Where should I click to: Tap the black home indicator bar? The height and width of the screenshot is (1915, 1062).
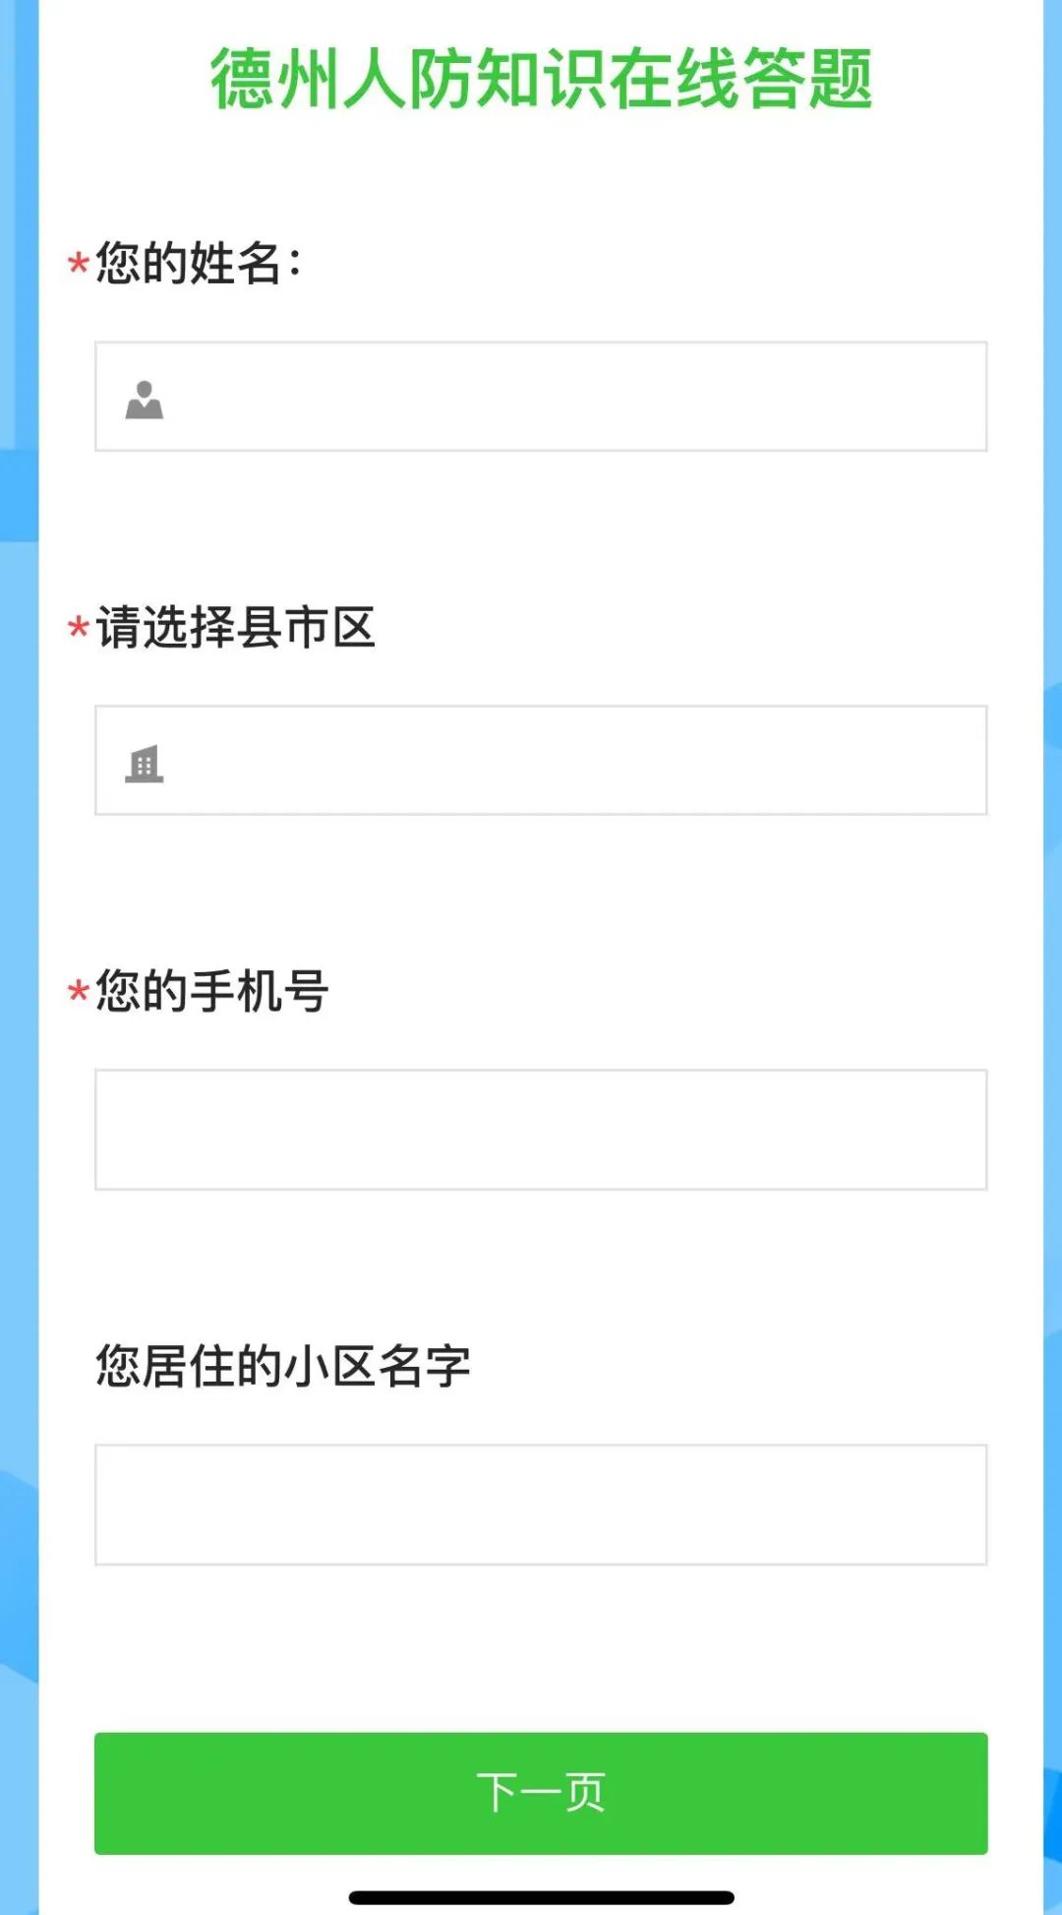[x=541, y=1897]
